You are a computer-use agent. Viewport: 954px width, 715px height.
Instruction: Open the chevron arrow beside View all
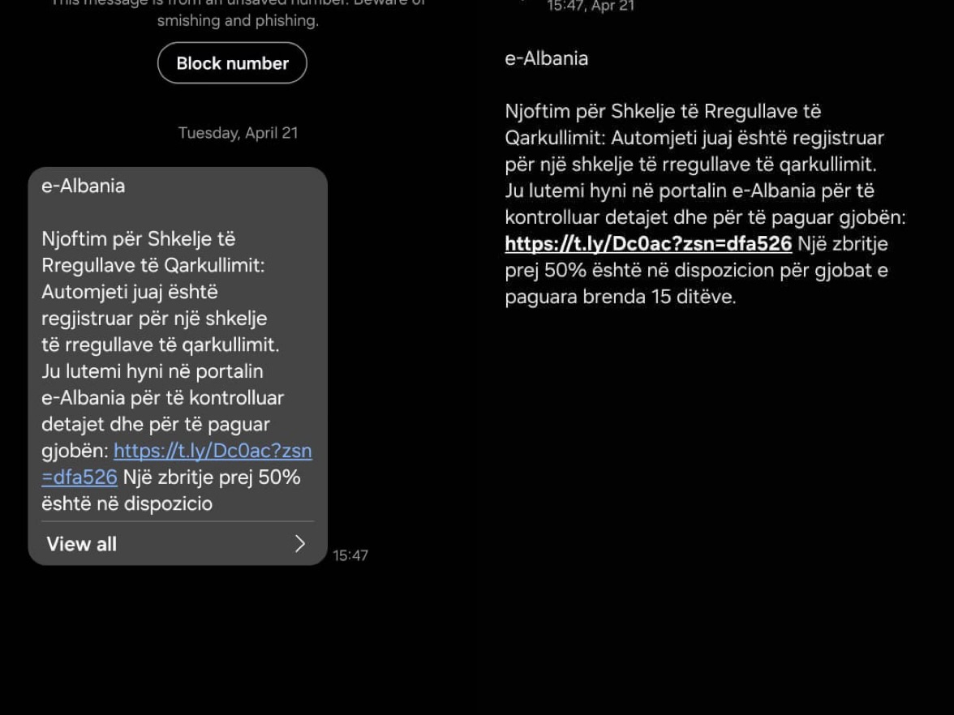point(299,543)
